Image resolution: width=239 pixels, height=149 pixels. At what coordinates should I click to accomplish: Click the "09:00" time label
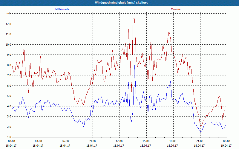(93, 141)
